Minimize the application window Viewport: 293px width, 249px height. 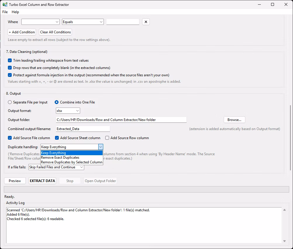(x=259, y=4)
